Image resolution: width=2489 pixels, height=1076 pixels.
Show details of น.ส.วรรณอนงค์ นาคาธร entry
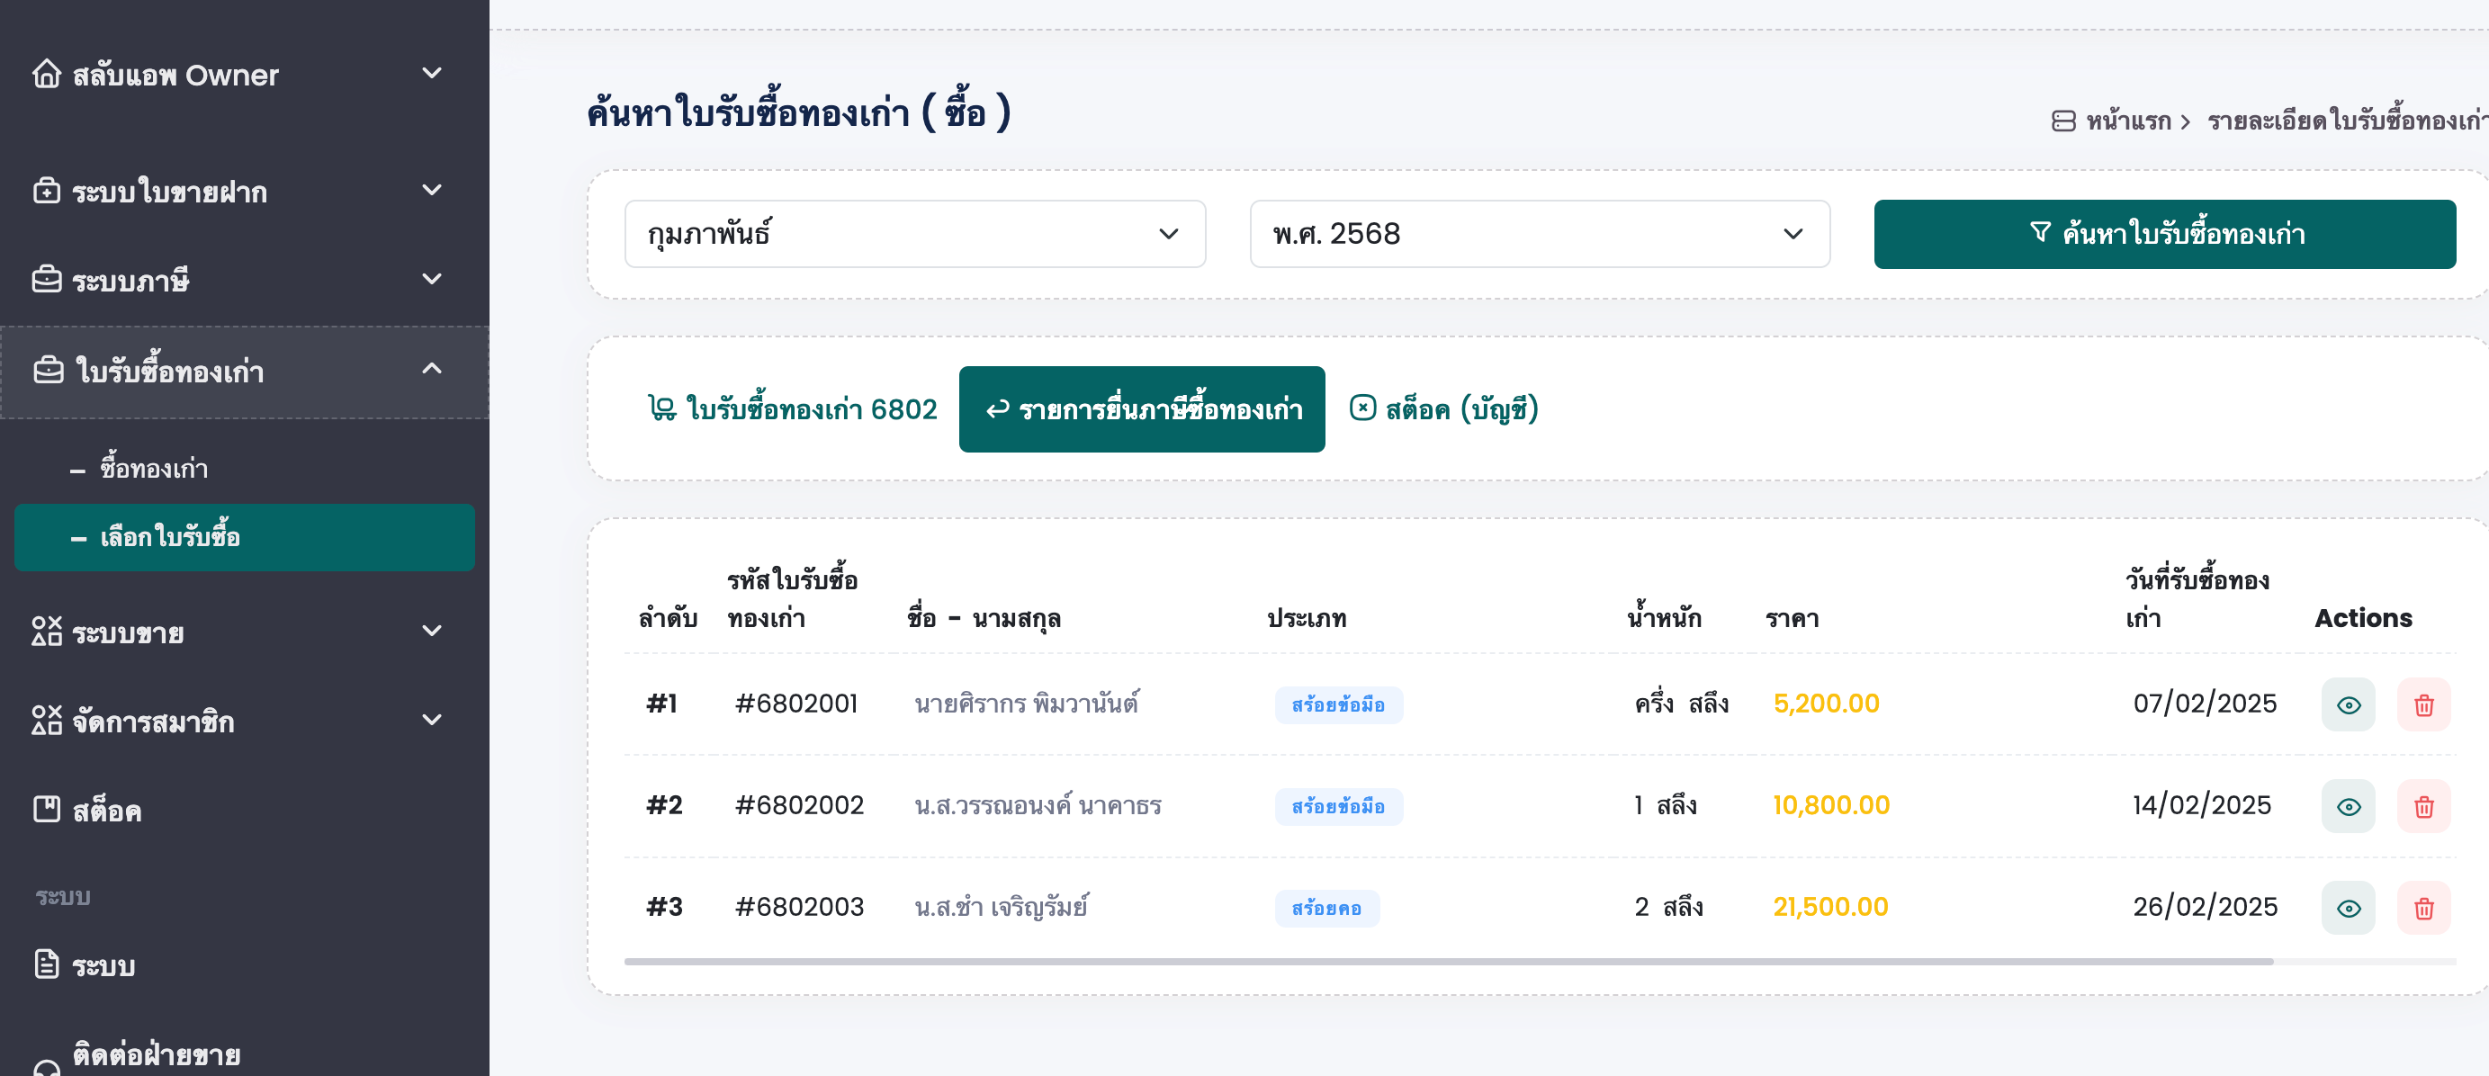[2348, 805]
